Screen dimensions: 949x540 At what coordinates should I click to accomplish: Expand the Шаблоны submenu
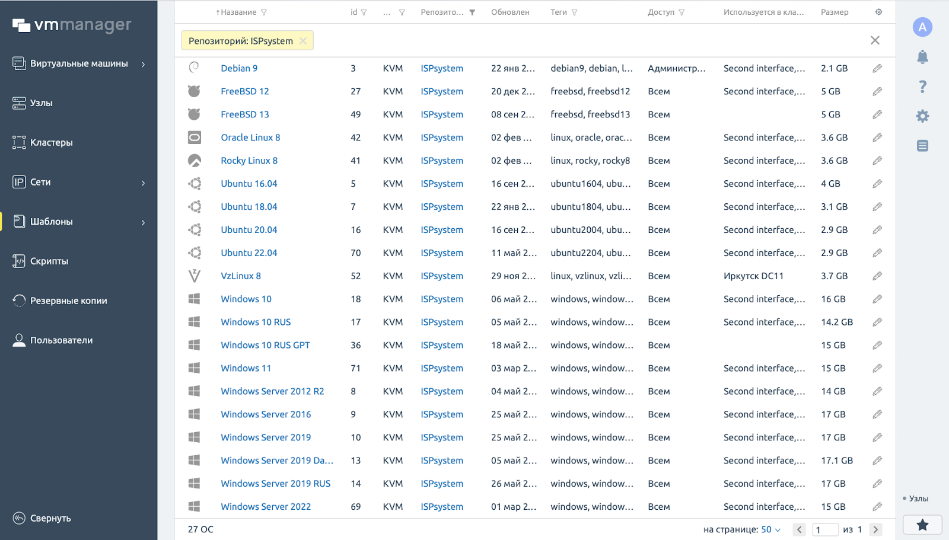click(143, 222)
